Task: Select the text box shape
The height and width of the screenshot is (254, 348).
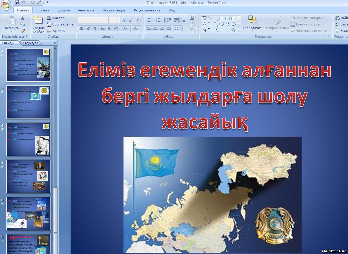Action: (204, 18)
